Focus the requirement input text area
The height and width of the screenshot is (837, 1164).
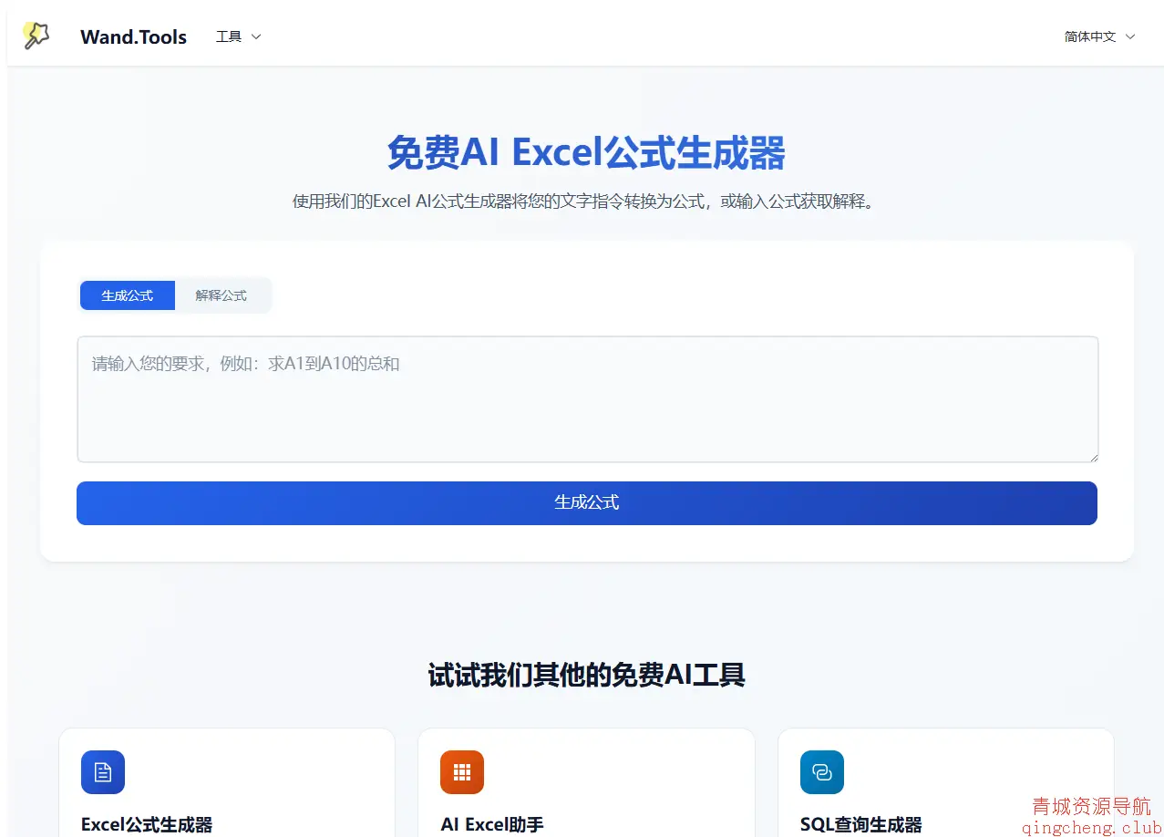pyautogui.click(x=587, y=399)
